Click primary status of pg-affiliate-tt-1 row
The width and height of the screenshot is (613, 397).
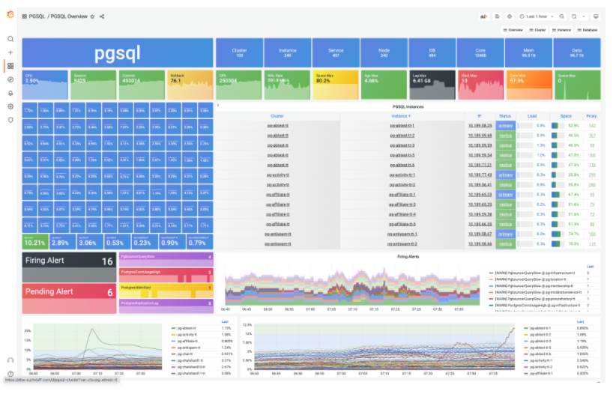point(506,195)
